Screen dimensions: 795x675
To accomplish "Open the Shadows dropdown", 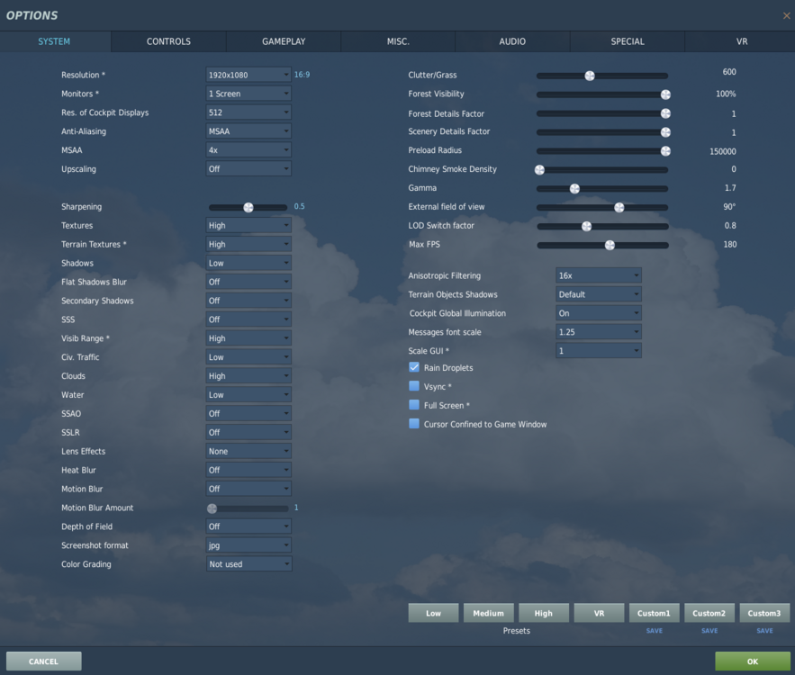I will click(248, 263).
